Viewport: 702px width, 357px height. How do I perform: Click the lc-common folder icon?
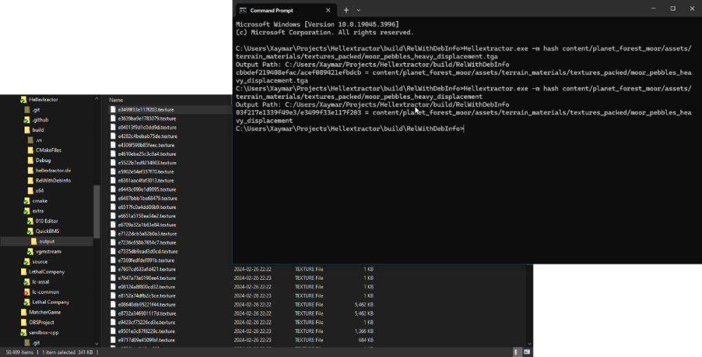coord(25,292)
